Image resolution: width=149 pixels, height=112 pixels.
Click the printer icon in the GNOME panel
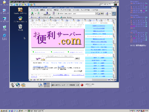(x=41, y=85)
